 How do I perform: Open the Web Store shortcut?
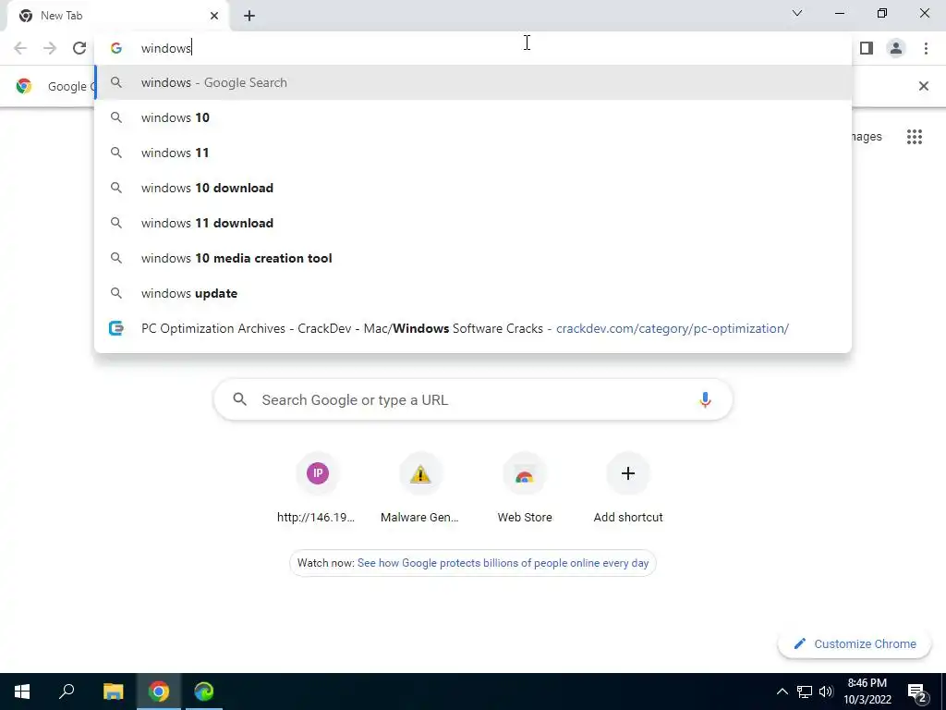tap(525, 490)
